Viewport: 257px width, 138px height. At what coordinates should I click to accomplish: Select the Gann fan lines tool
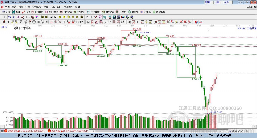tap(92, 22)
